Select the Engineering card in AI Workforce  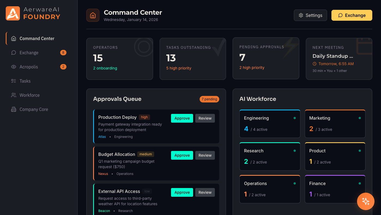[270, 124]
